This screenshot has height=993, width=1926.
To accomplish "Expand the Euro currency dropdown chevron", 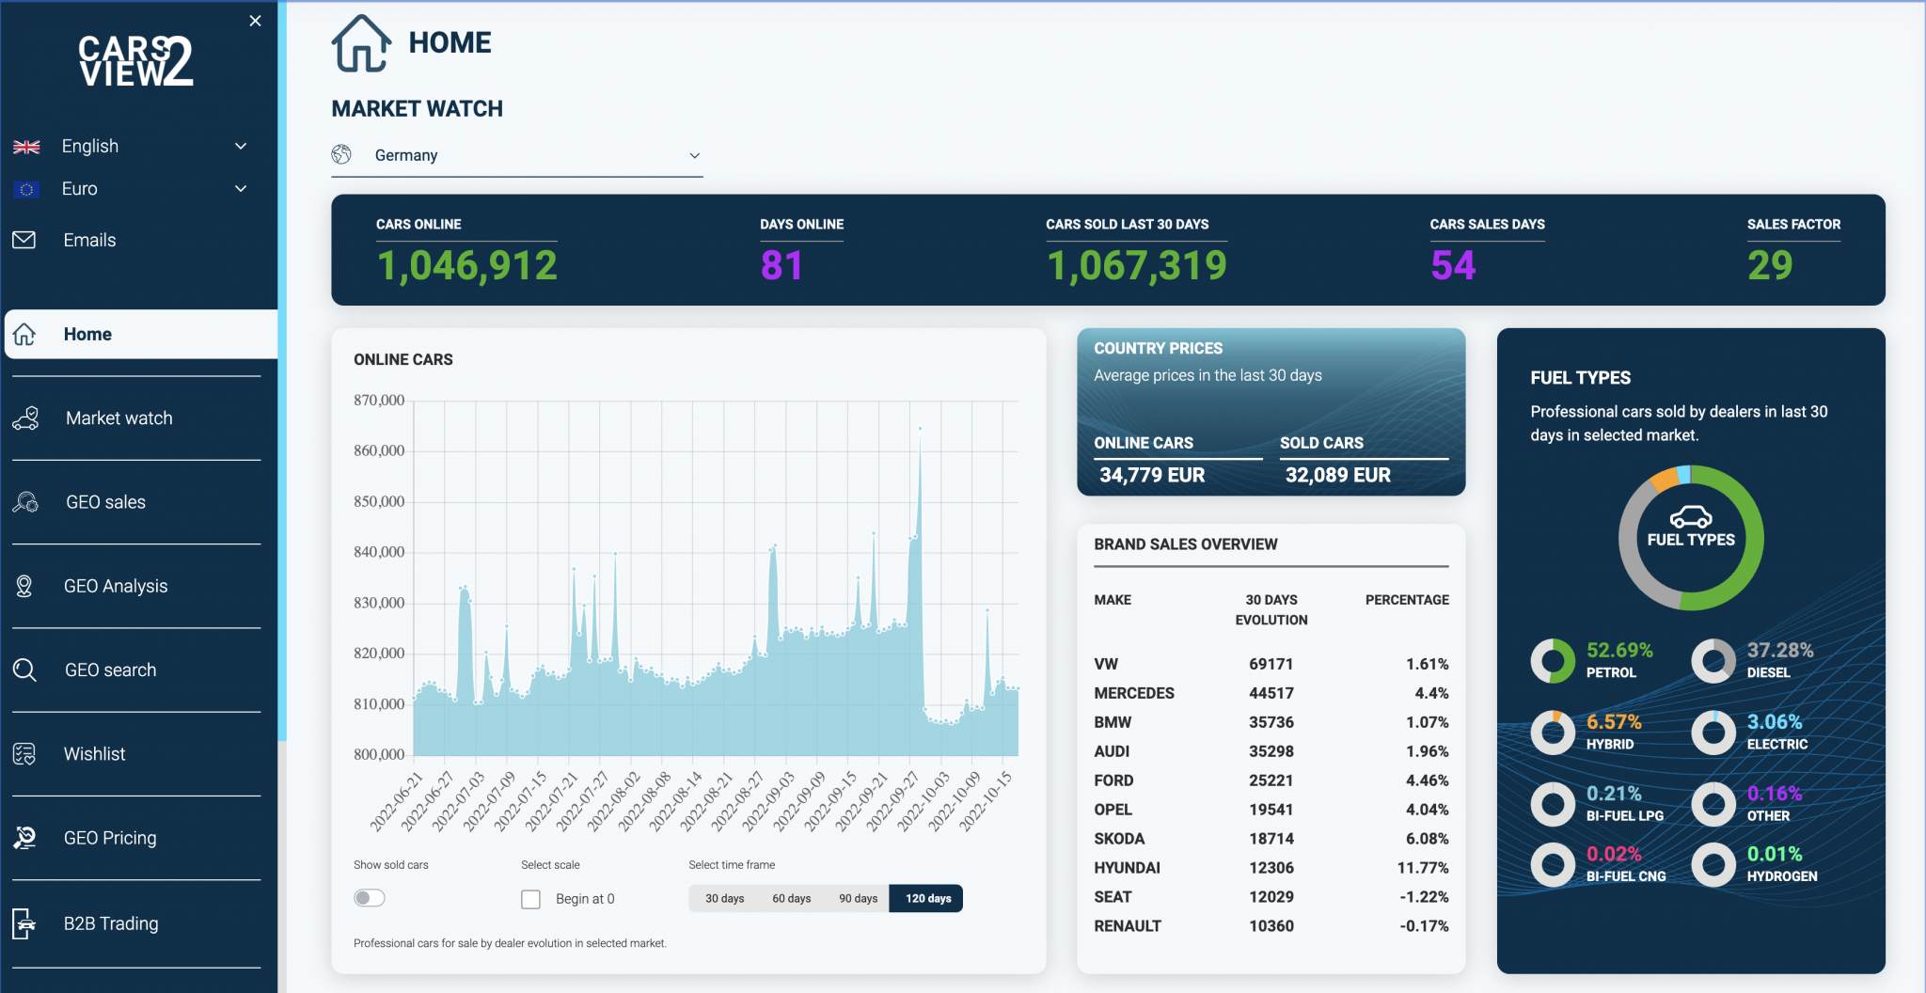I will (241, 188).
